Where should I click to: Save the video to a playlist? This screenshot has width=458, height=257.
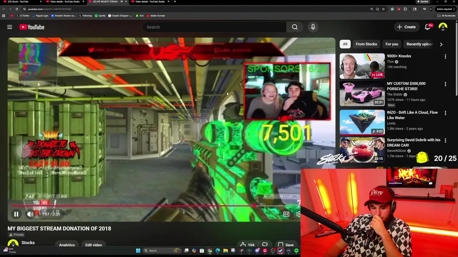pos(286,245)
